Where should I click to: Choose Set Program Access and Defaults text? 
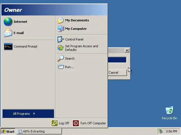81,48
